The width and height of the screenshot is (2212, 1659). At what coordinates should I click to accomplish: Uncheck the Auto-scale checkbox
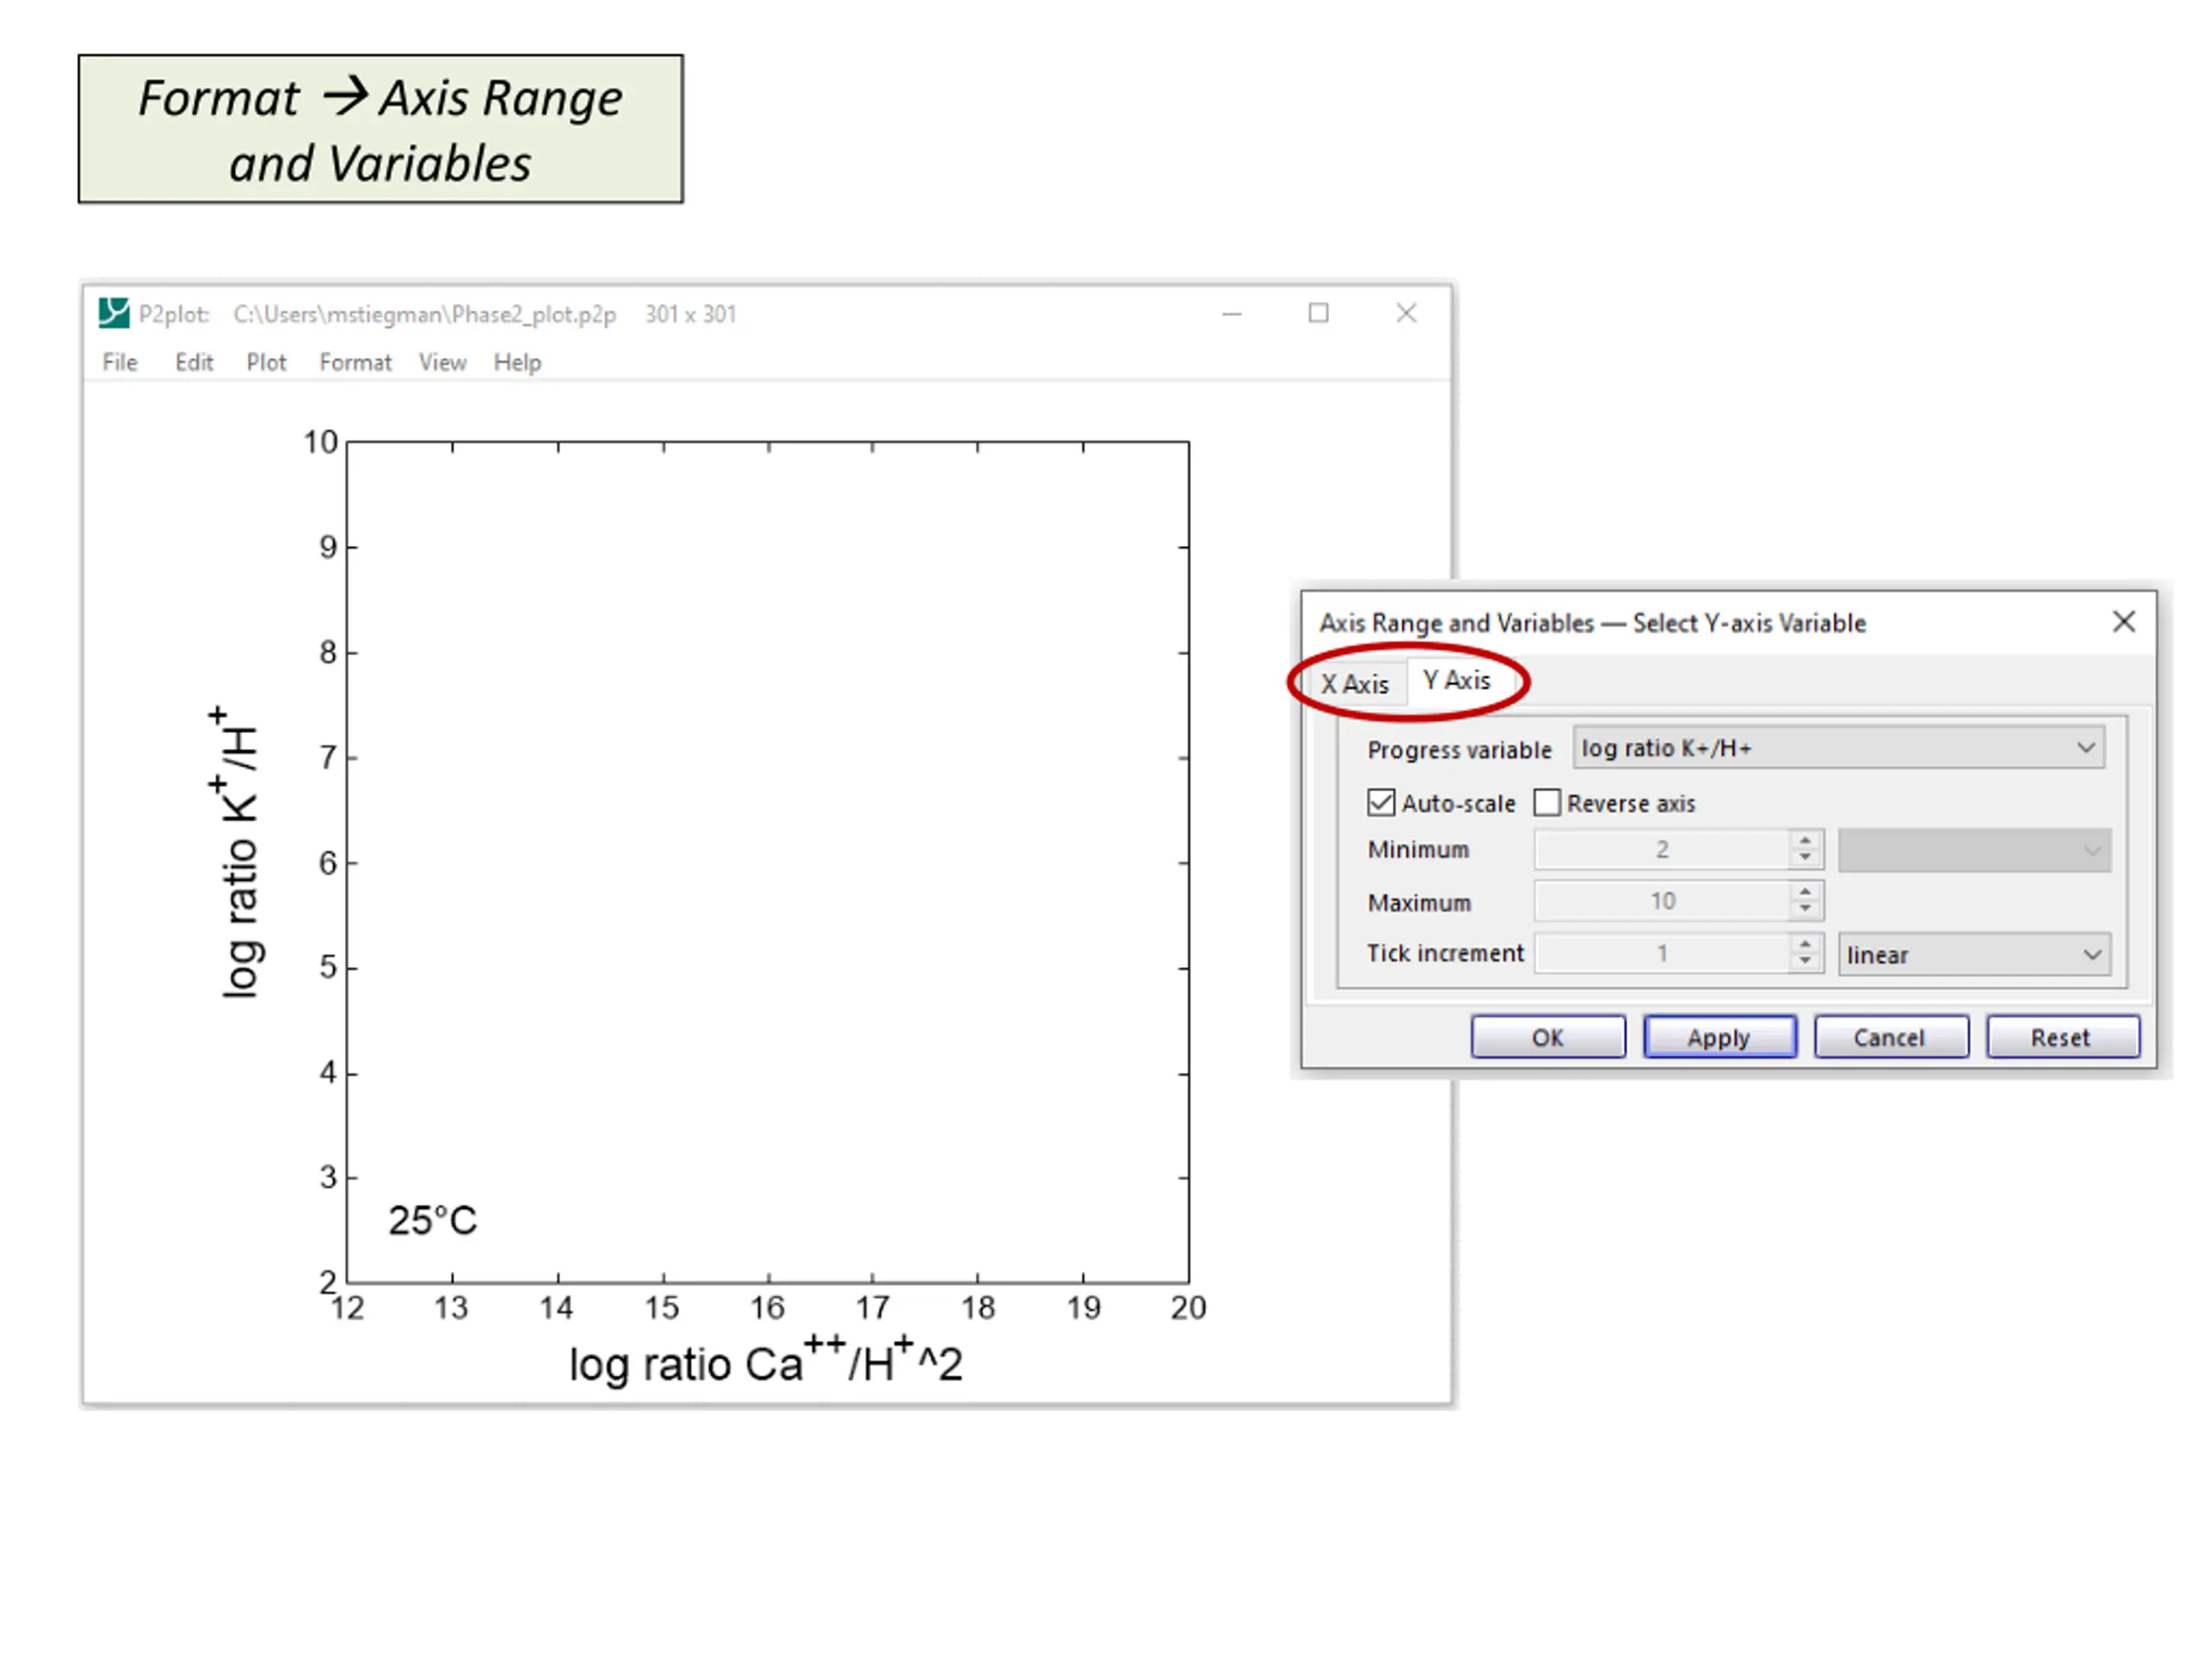(1381, 802)
